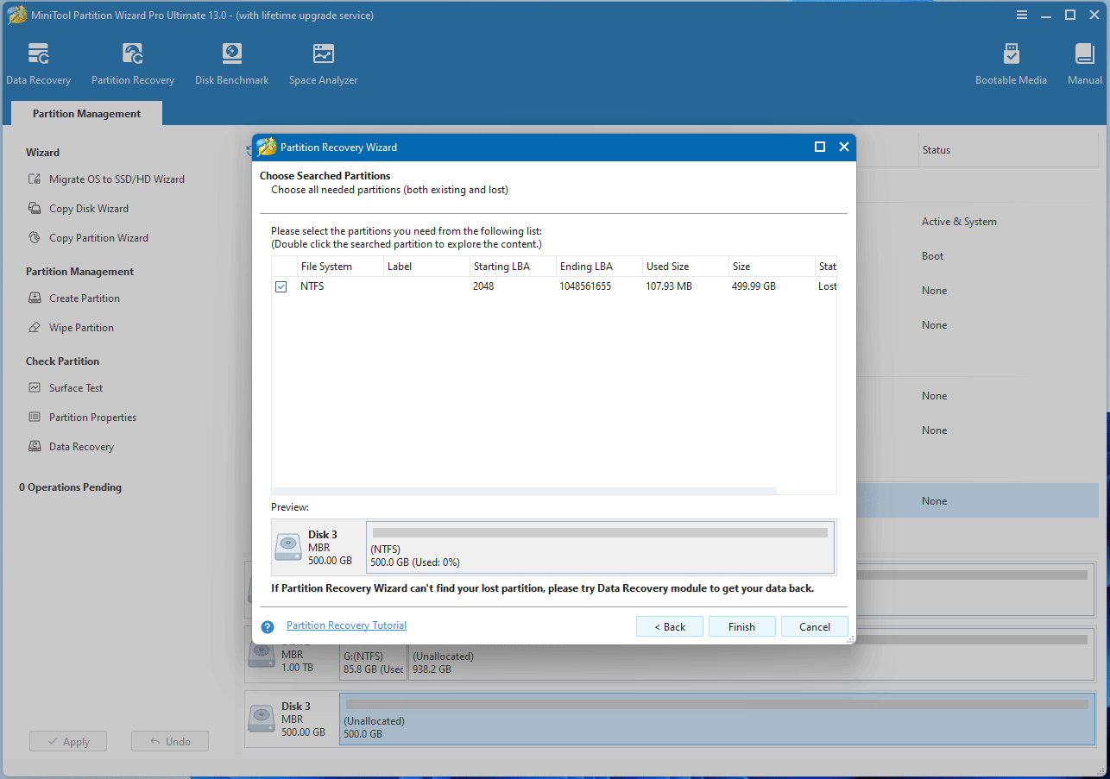The width and height of the screenshot is (1110, 779).
Task: Uncheck the NTFS lost partition checkbox
Action: point(281,286)
